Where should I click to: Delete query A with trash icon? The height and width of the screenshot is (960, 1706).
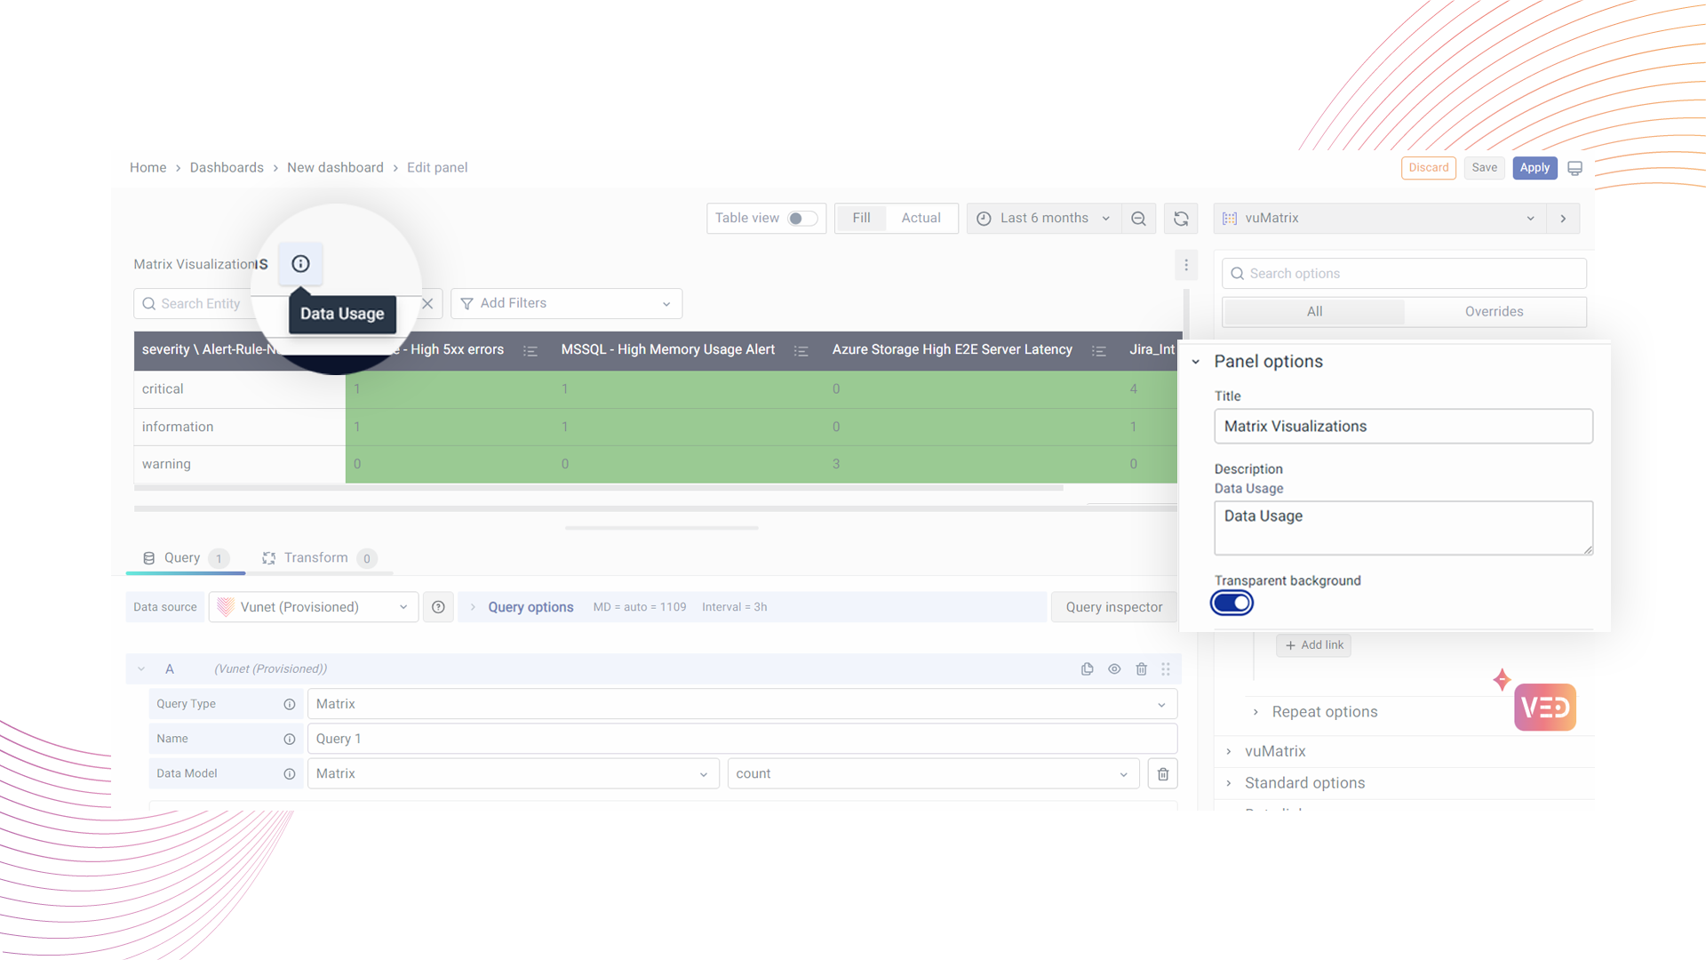1142,669
